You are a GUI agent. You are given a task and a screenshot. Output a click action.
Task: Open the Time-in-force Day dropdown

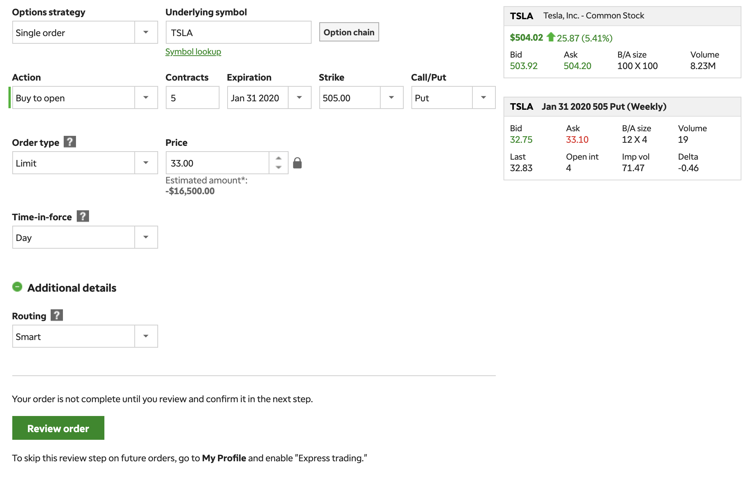[x=85, y=238]
